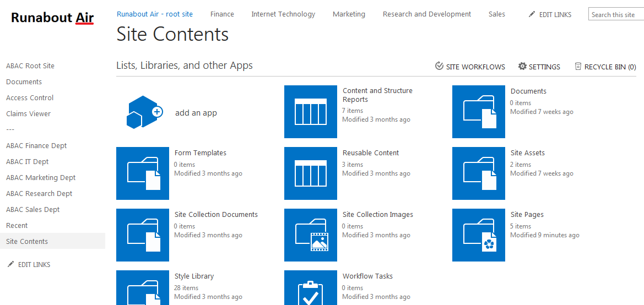Viewport: 644px width, 305px height.
Task: Open the Style Library title link
Action: point(194,276)
